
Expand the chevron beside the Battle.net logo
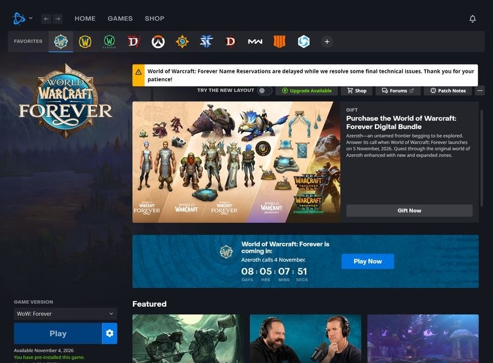coord(30,18)
